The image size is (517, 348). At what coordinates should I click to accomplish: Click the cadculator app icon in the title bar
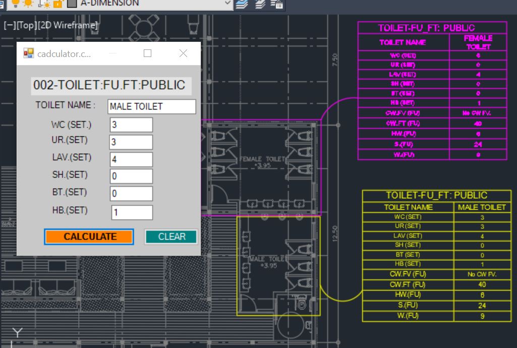tap(28, 53)
